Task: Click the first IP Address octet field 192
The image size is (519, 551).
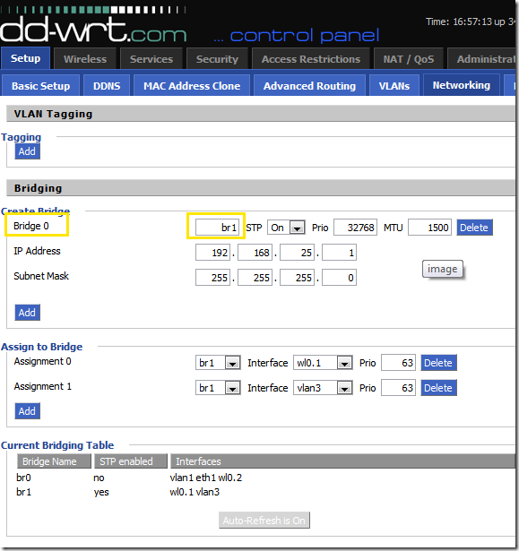Action: (212, 253)
